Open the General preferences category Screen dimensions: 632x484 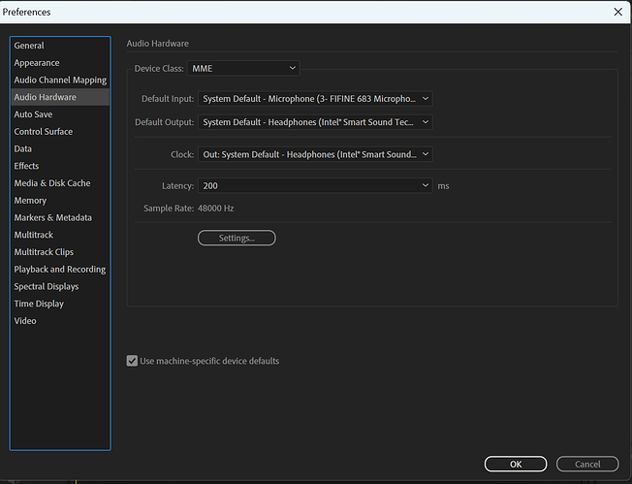(60, 46)
